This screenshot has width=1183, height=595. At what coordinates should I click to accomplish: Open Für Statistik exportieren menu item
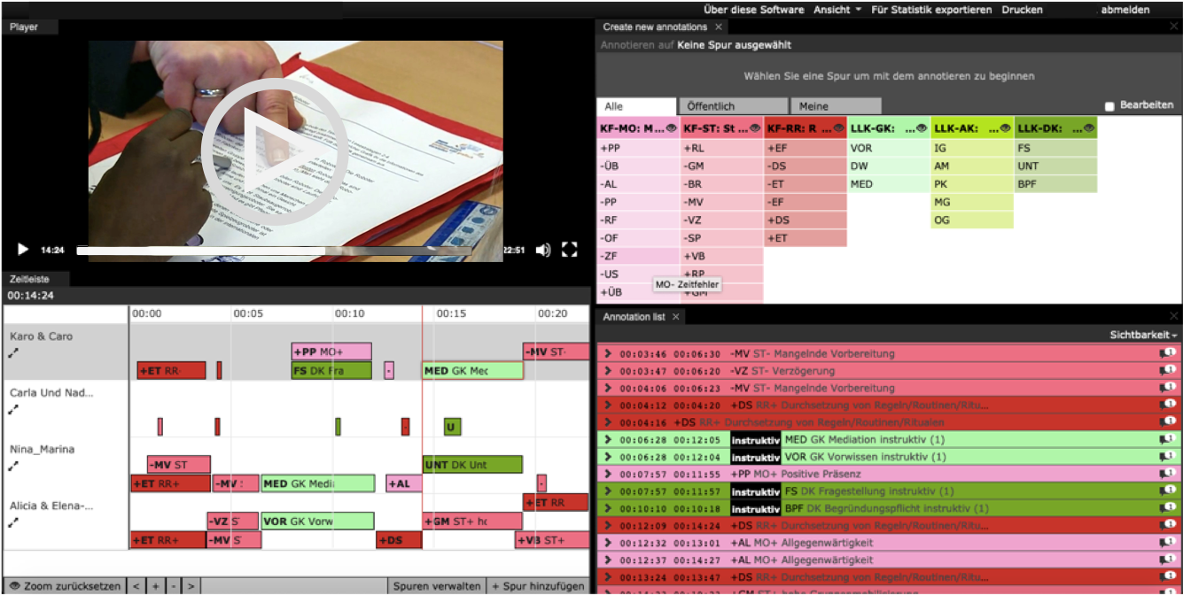(931, 10)
